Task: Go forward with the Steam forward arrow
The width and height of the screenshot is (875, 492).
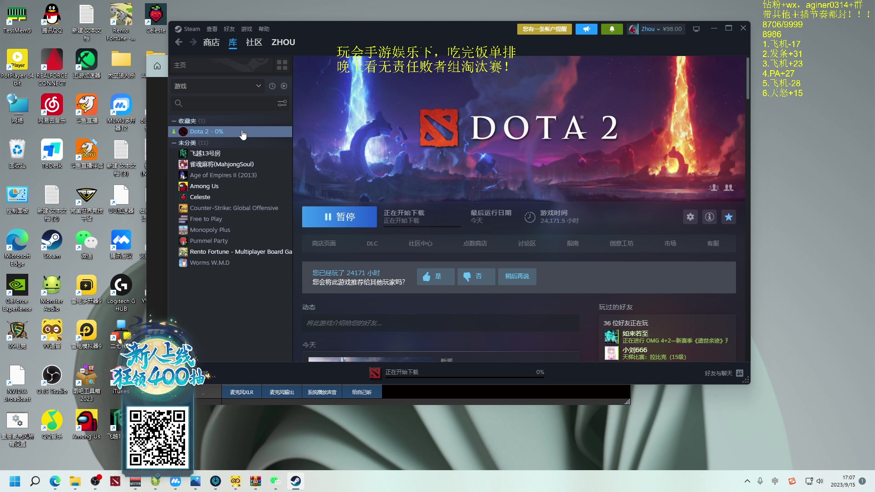Action: [193, 42]
